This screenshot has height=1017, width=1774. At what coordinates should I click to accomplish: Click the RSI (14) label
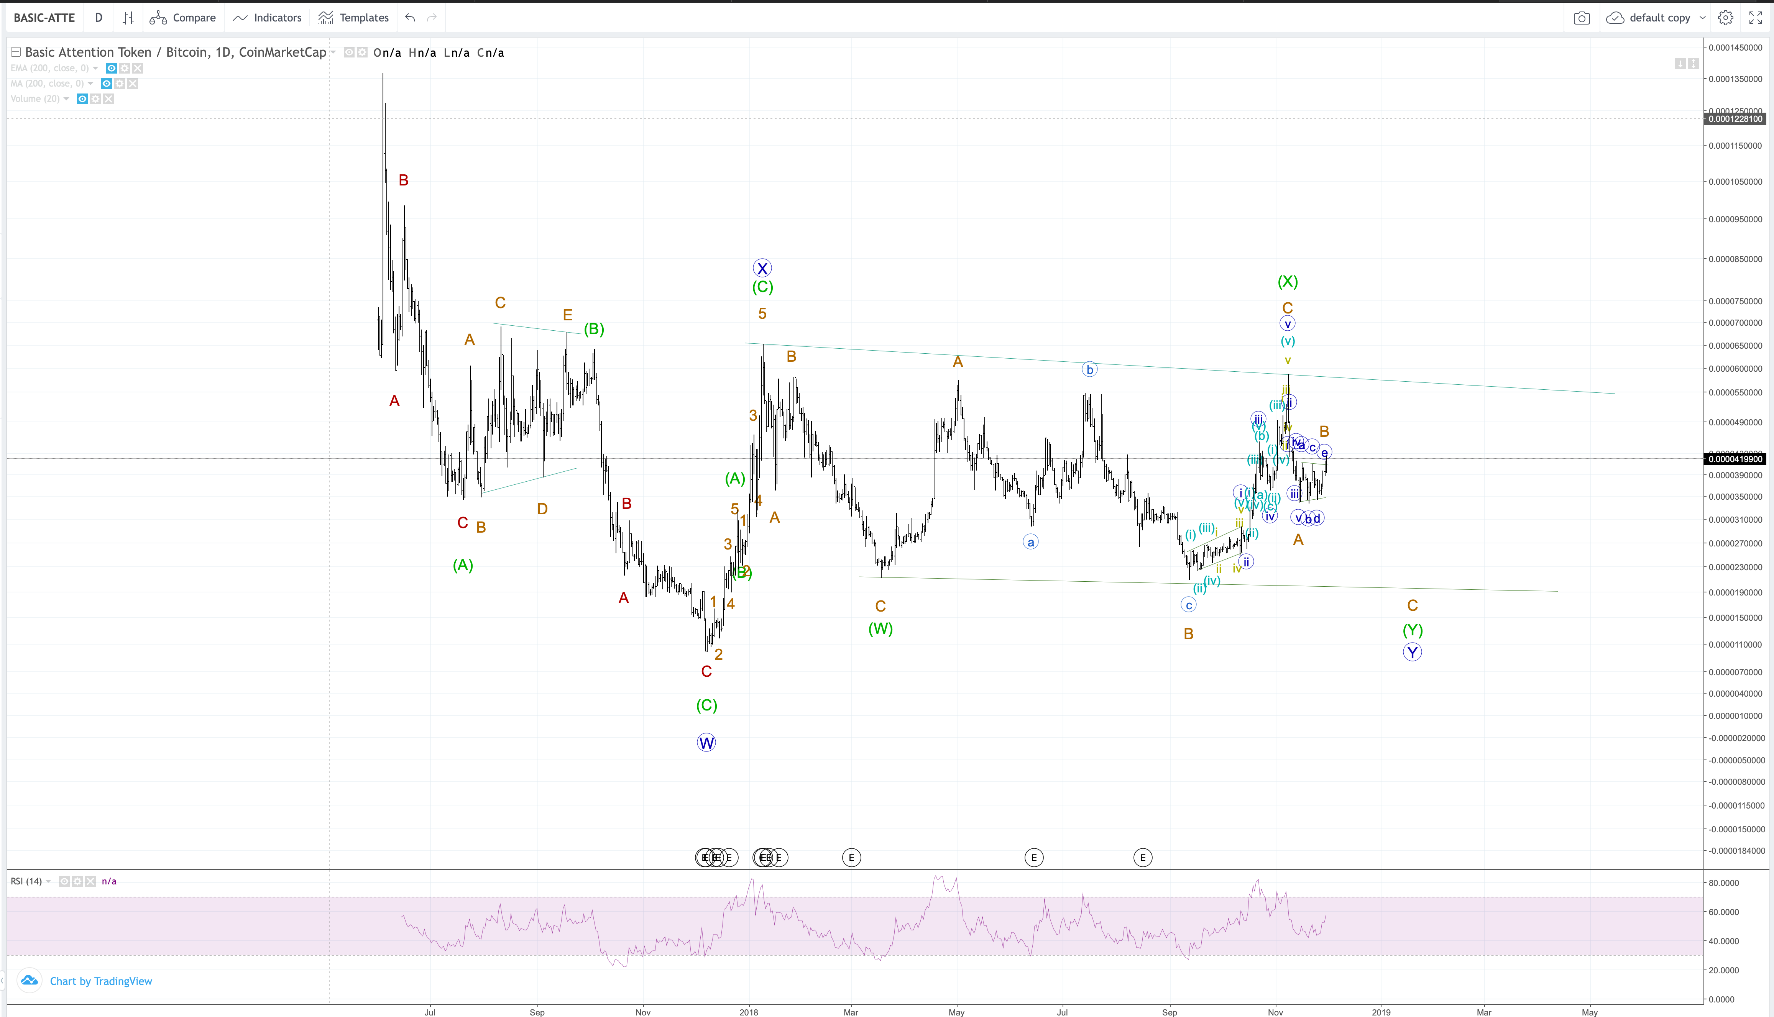click(x=26, y=881)
